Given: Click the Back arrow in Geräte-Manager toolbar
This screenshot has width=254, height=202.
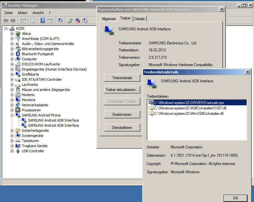Looking at the screenshot, I should coord(6,20).
